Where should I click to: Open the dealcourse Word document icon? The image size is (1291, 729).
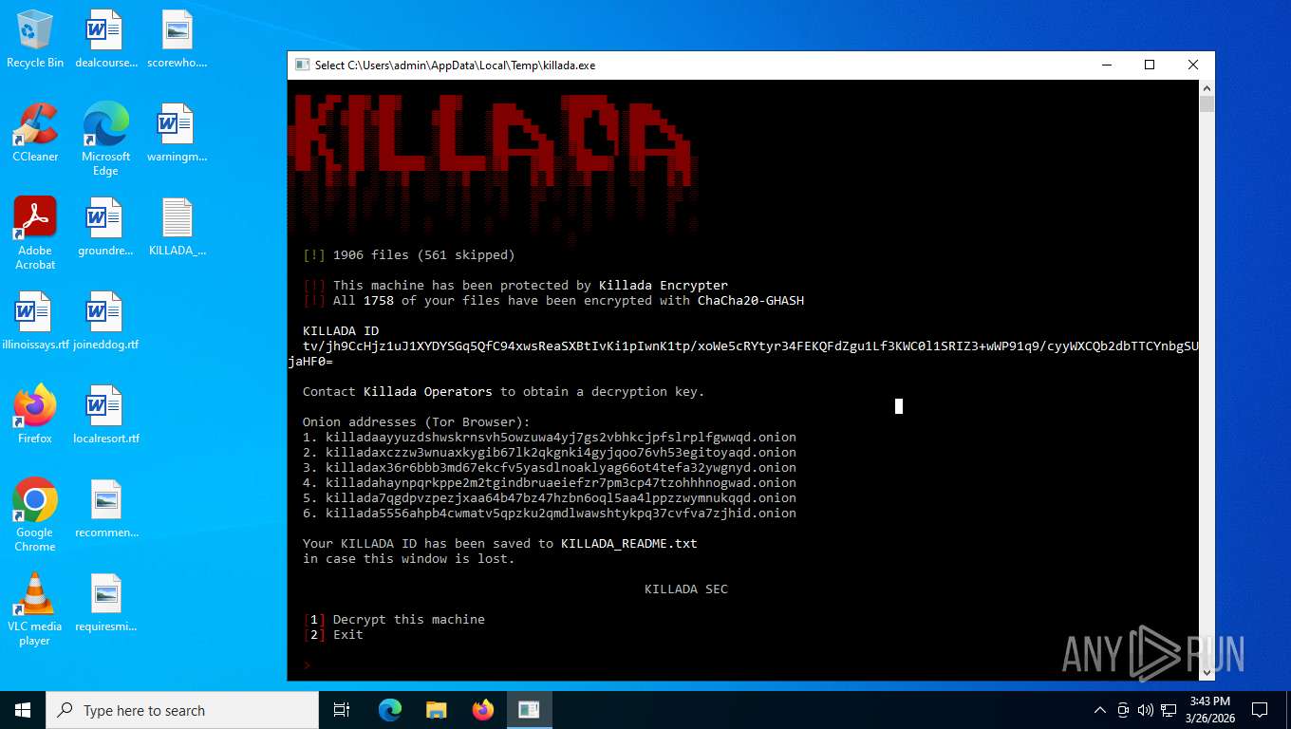pyautogui.click(x=105, y=39)
